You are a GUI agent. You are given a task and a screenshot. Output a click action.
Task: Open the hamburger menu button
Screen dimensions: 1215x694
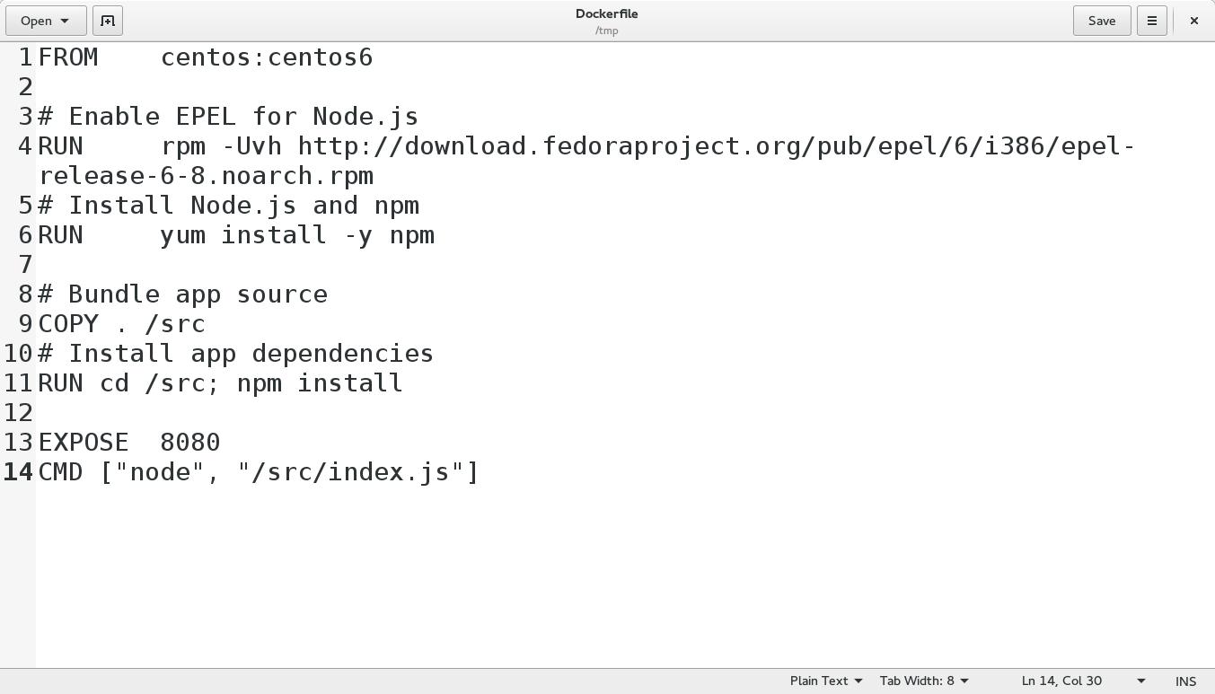1151,21
